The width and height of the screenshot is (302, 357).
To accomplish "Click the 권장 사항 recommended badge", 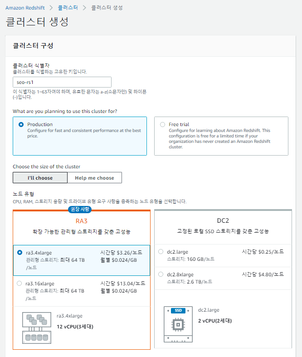I will [80, 209].
